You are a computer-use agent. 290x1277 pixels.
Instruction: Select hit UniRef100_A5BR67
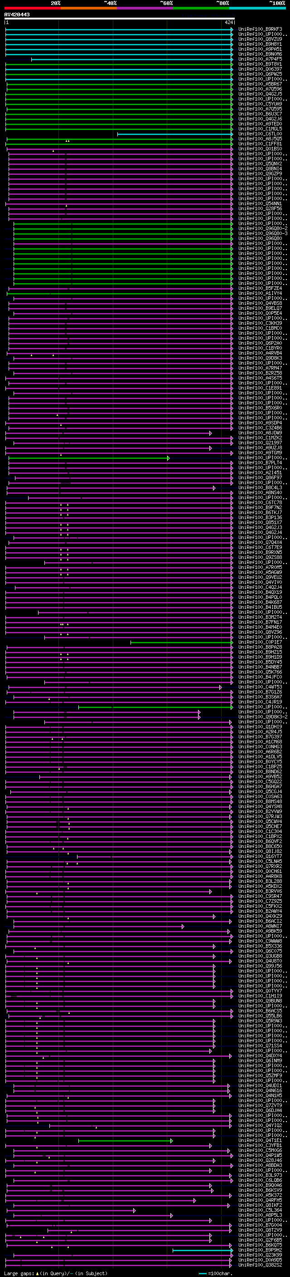(260, 84)
